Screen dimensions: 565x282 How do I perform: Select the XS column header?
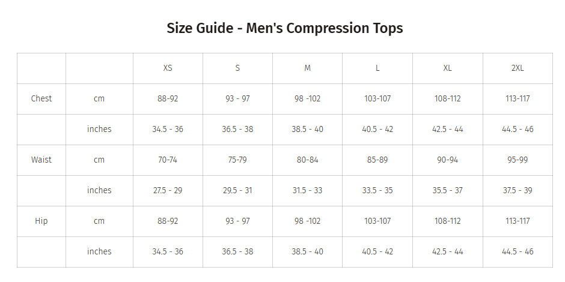click(x=168, y=68)
